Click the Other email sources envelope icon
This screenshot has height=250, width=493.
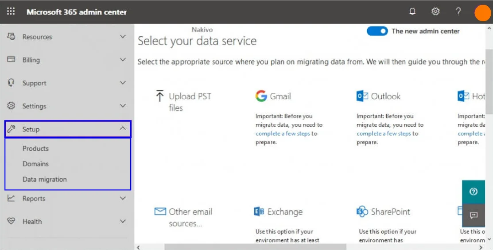point(160,212)
